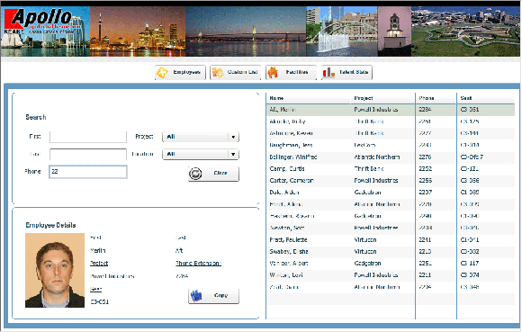The height and width of the screenshot is (332, 522).
Task: Select the Swabey, Elisha row
Action: click(x=391, y=252)
